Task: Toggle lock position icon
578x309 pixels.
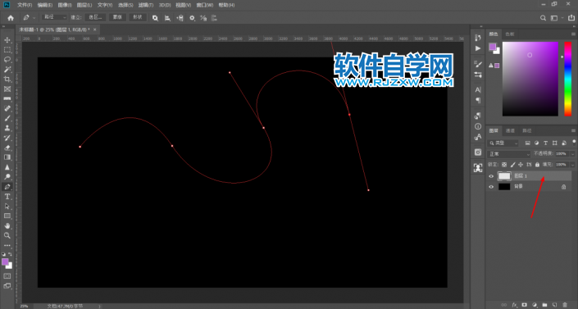Action: pyautogui.click(x=521, y=165)
